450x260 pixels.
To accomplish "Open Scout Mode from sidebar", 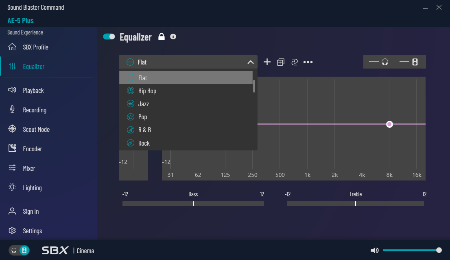I will click(x=36, y=129).
